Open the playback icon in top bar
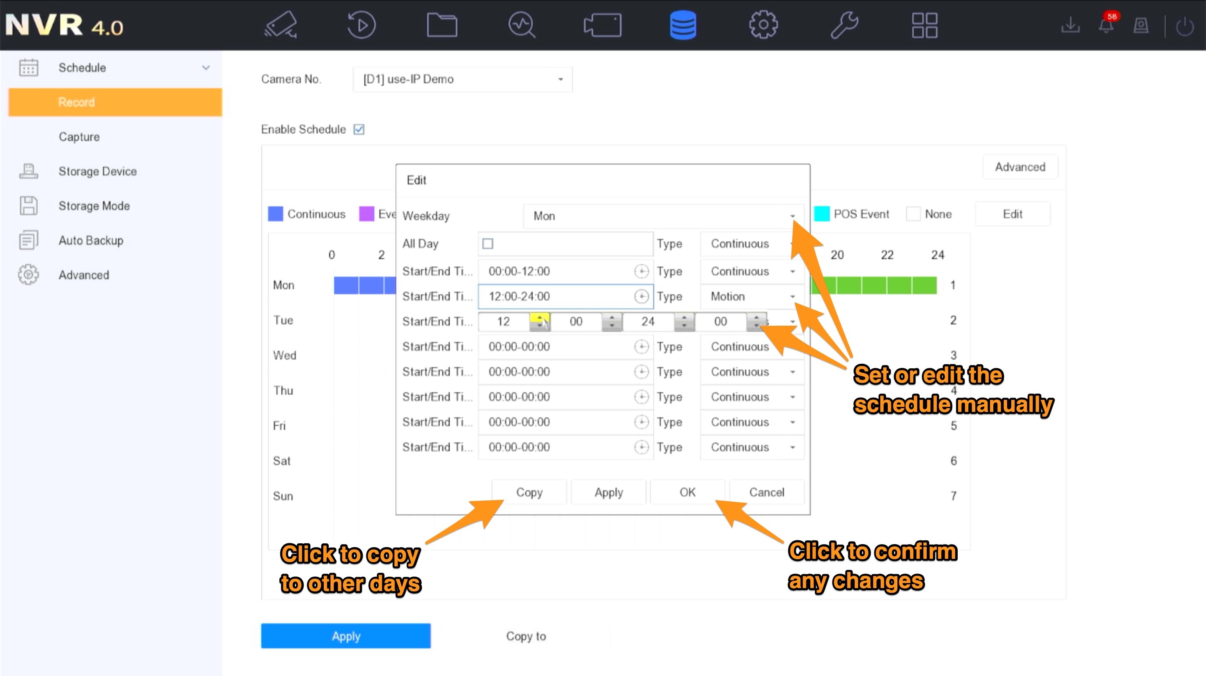The width and height of the screenshot is (1206, 676). [x=361, y=24]
